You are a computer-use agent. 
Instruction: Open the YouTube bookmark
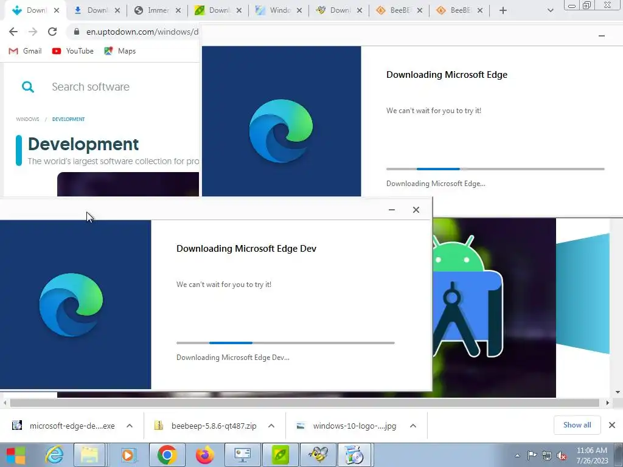point(73,51)
